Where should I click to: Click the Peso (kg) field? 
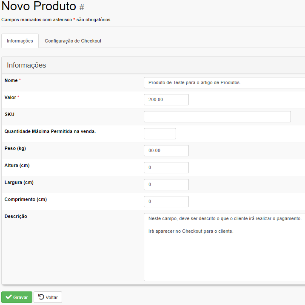[x=166, y=150]
